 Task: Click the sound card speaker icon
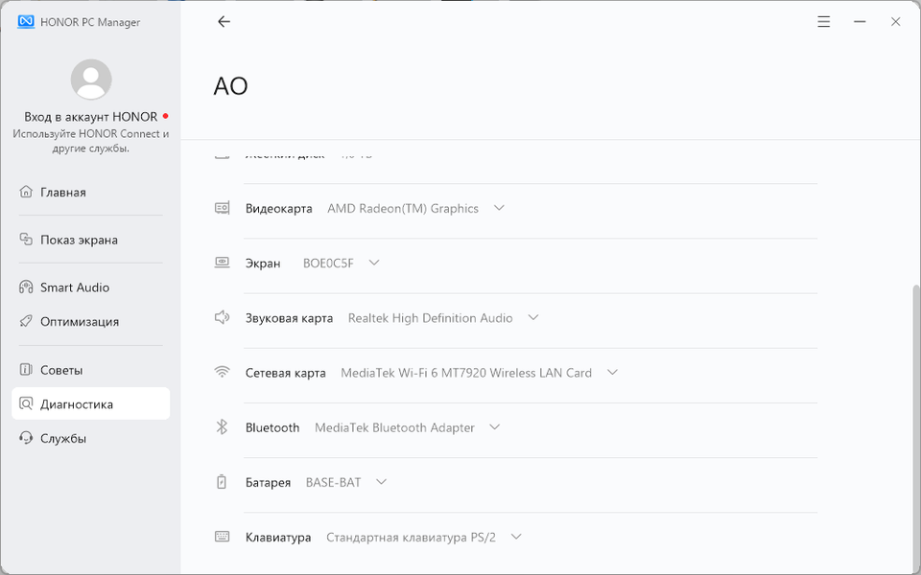point(222,317)
